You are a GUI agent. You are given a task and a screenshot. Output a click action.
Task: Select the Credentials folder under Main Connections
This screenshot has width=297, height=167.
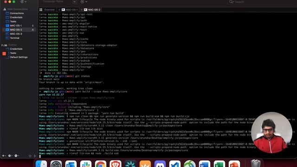(x=14, y=18)
